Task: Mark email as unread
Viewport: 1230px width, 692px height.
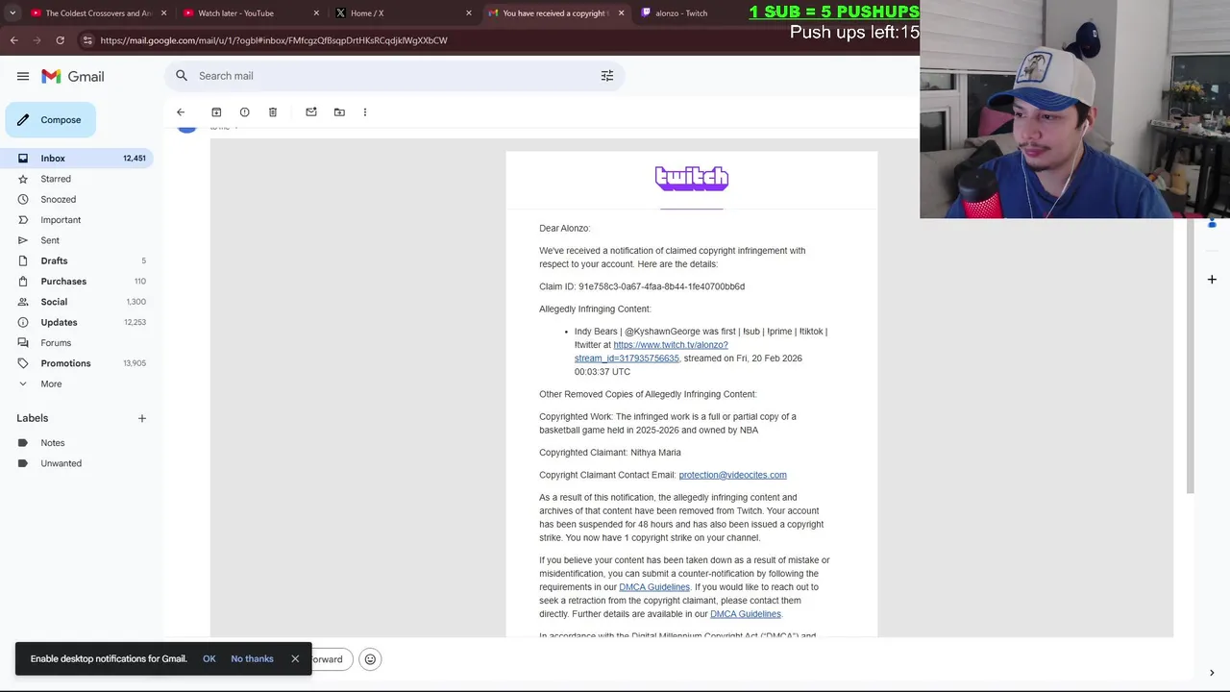Action: click(311, 112)
